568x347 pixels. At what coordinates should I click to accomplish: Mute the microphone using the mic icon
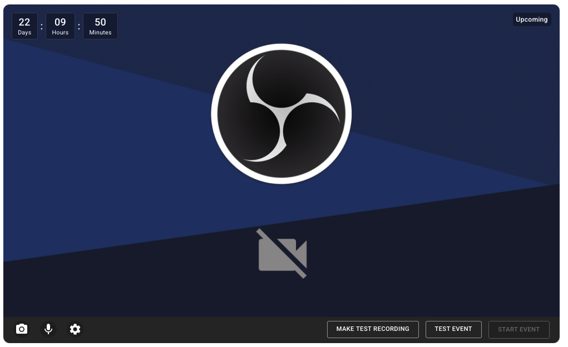click(48, 329)
